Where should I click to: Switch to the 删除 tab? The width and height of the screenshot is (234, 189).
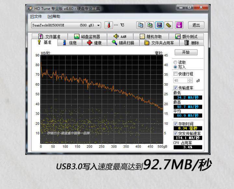(192, 43)
